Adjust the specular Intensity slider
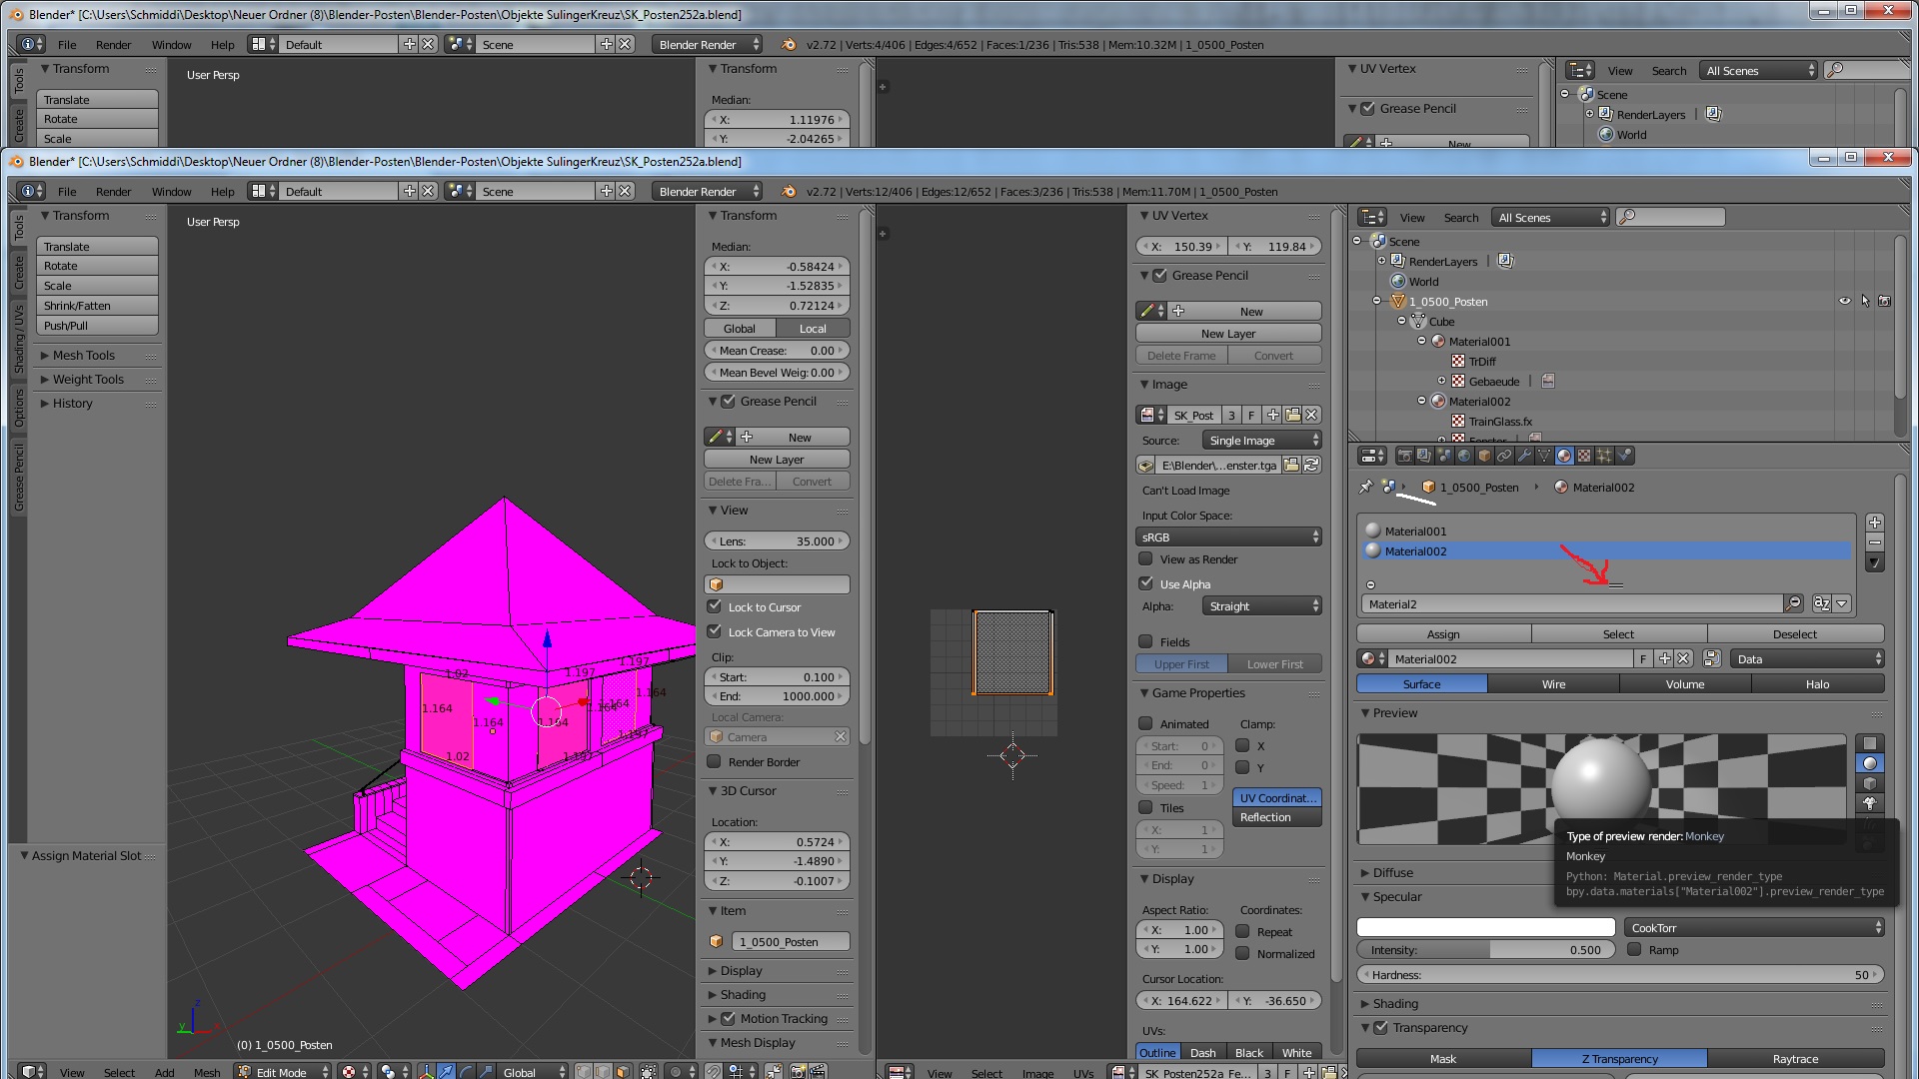This screenshot has width=1919, height=1079. tap(1485, 950)
